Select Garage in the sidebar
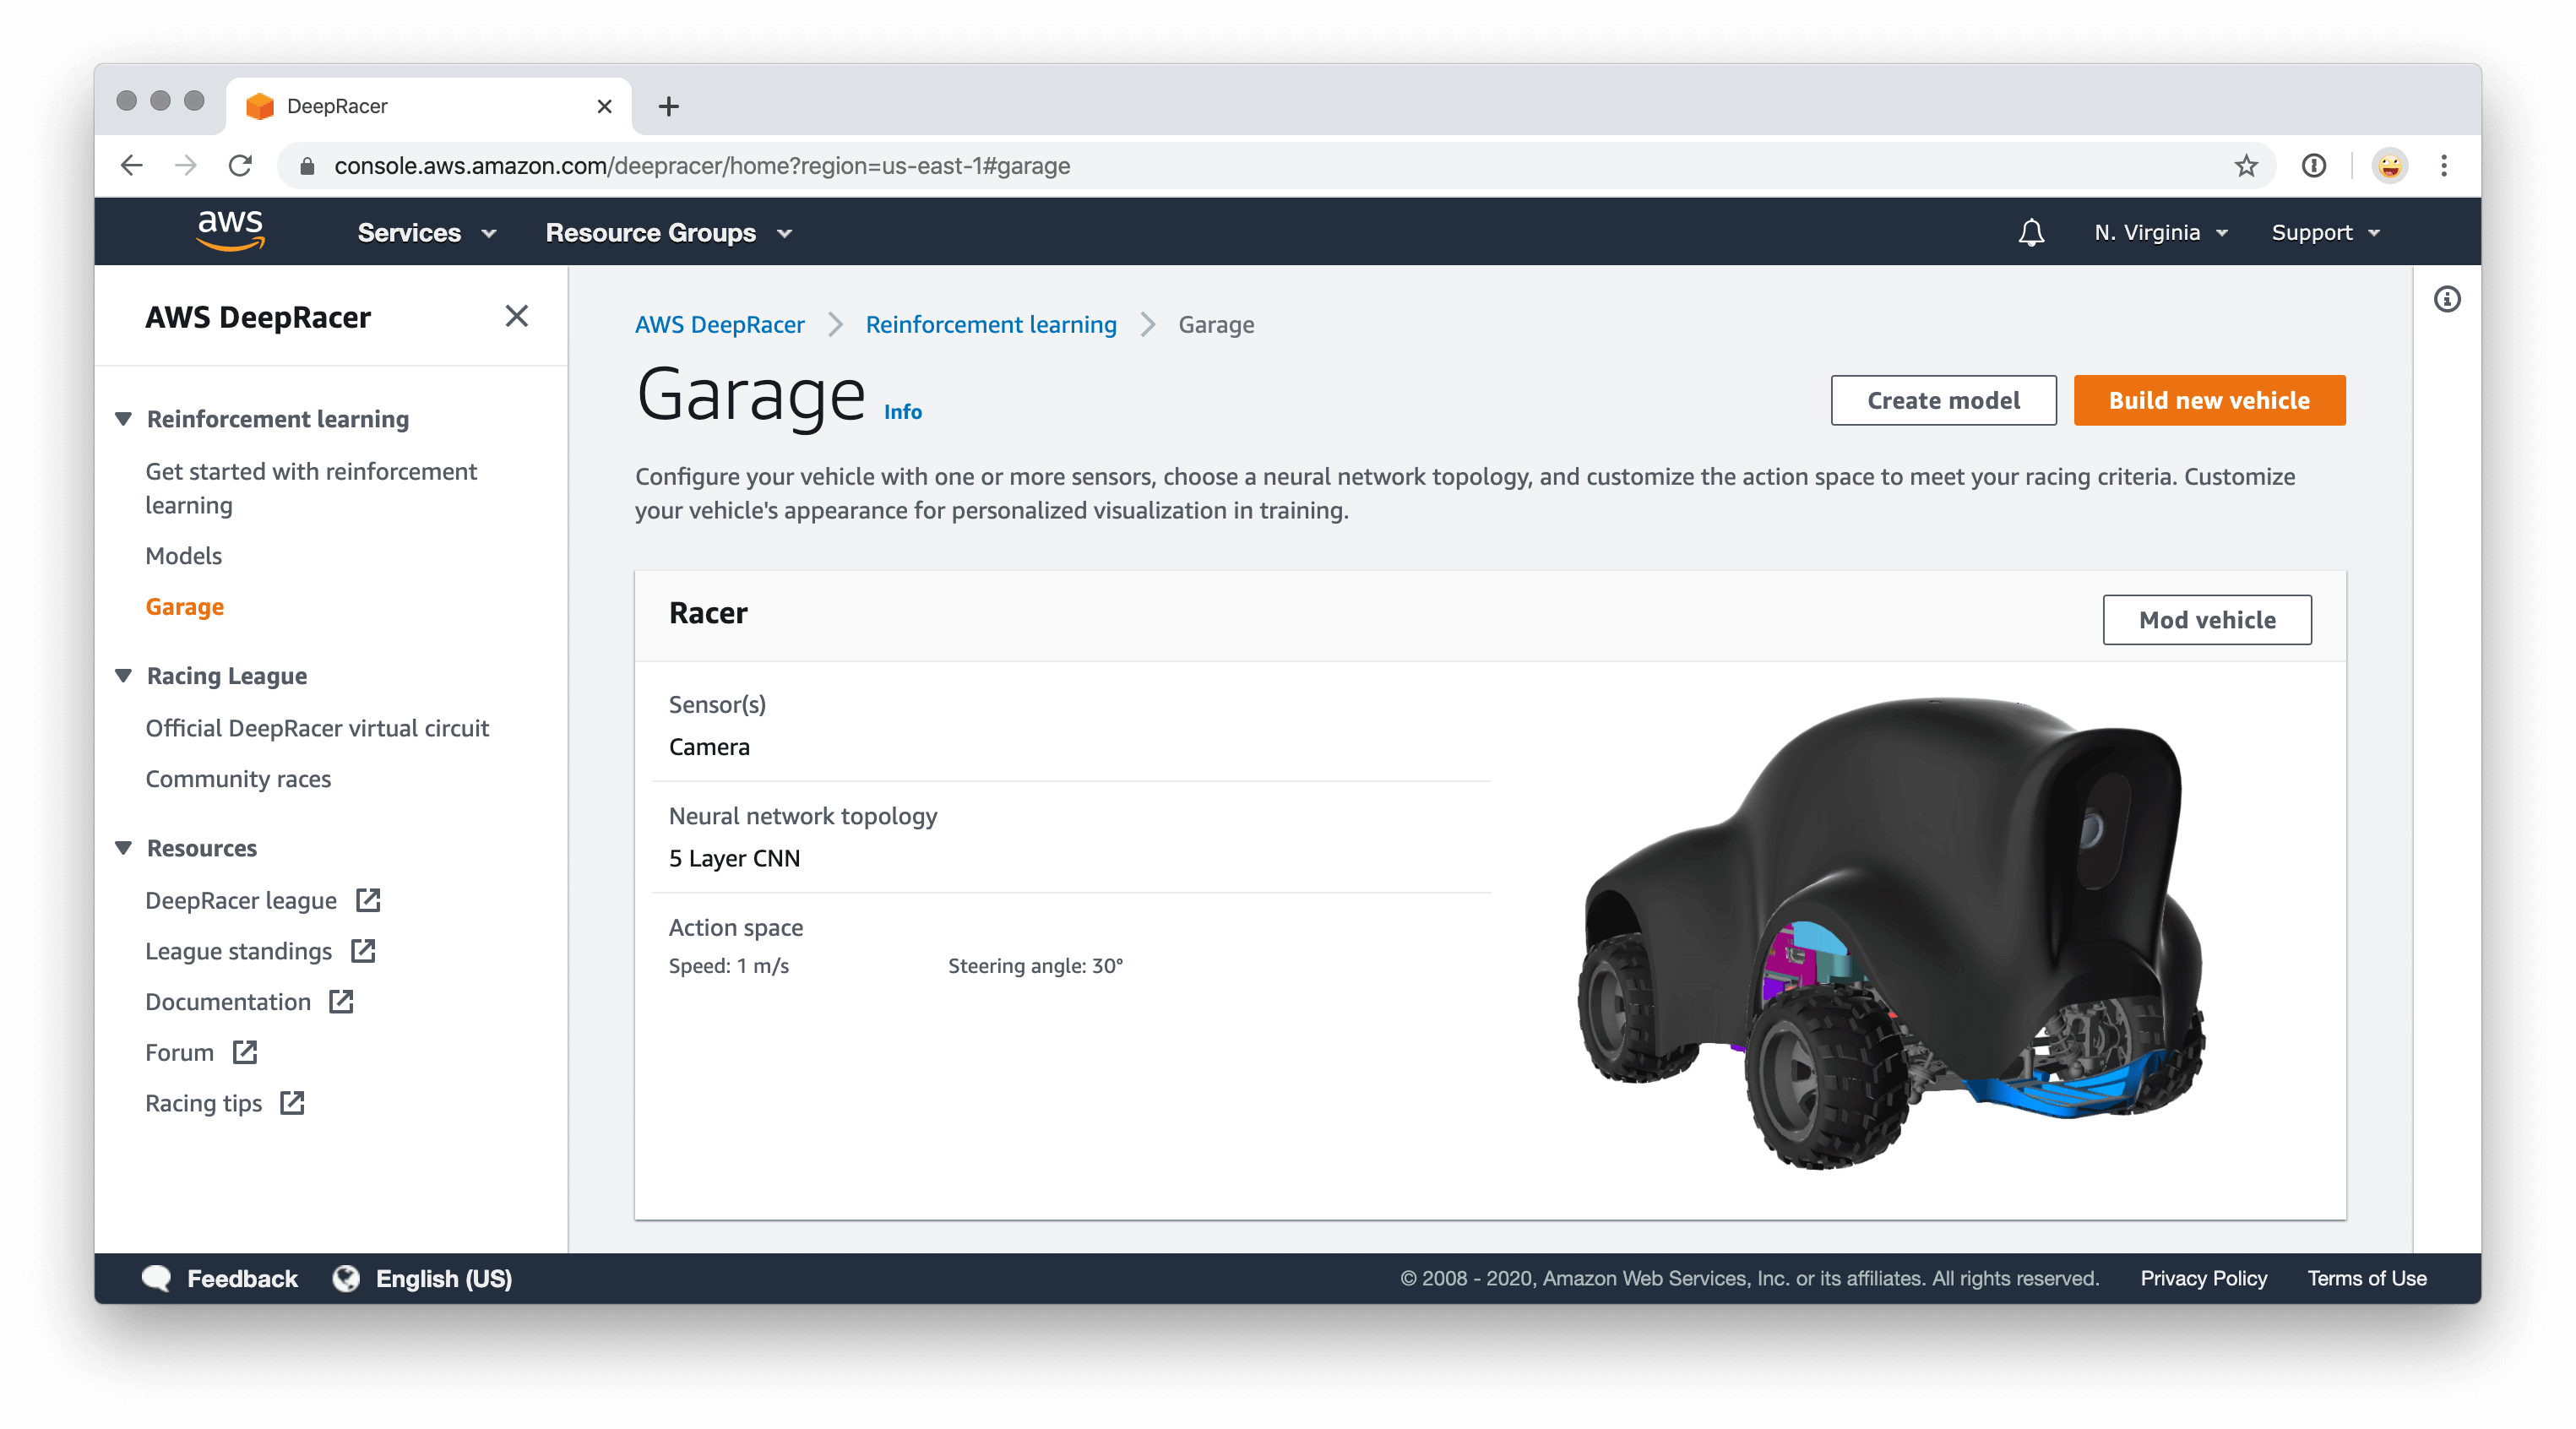This screenshot has width=2576, height=1429. click(x=185, y=606)
